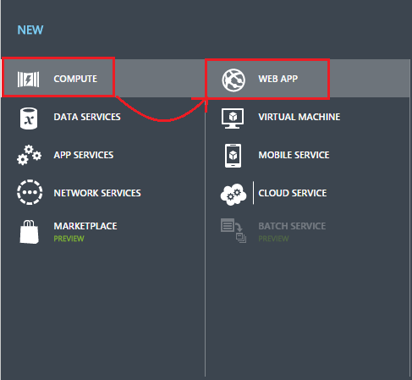Click the Batch Service documents icon
This screenshot has height=380, width=412.
coord(233,230)
